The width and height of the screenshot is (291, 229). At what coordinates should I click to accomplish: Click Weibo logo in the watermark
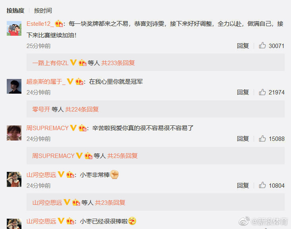244,221
